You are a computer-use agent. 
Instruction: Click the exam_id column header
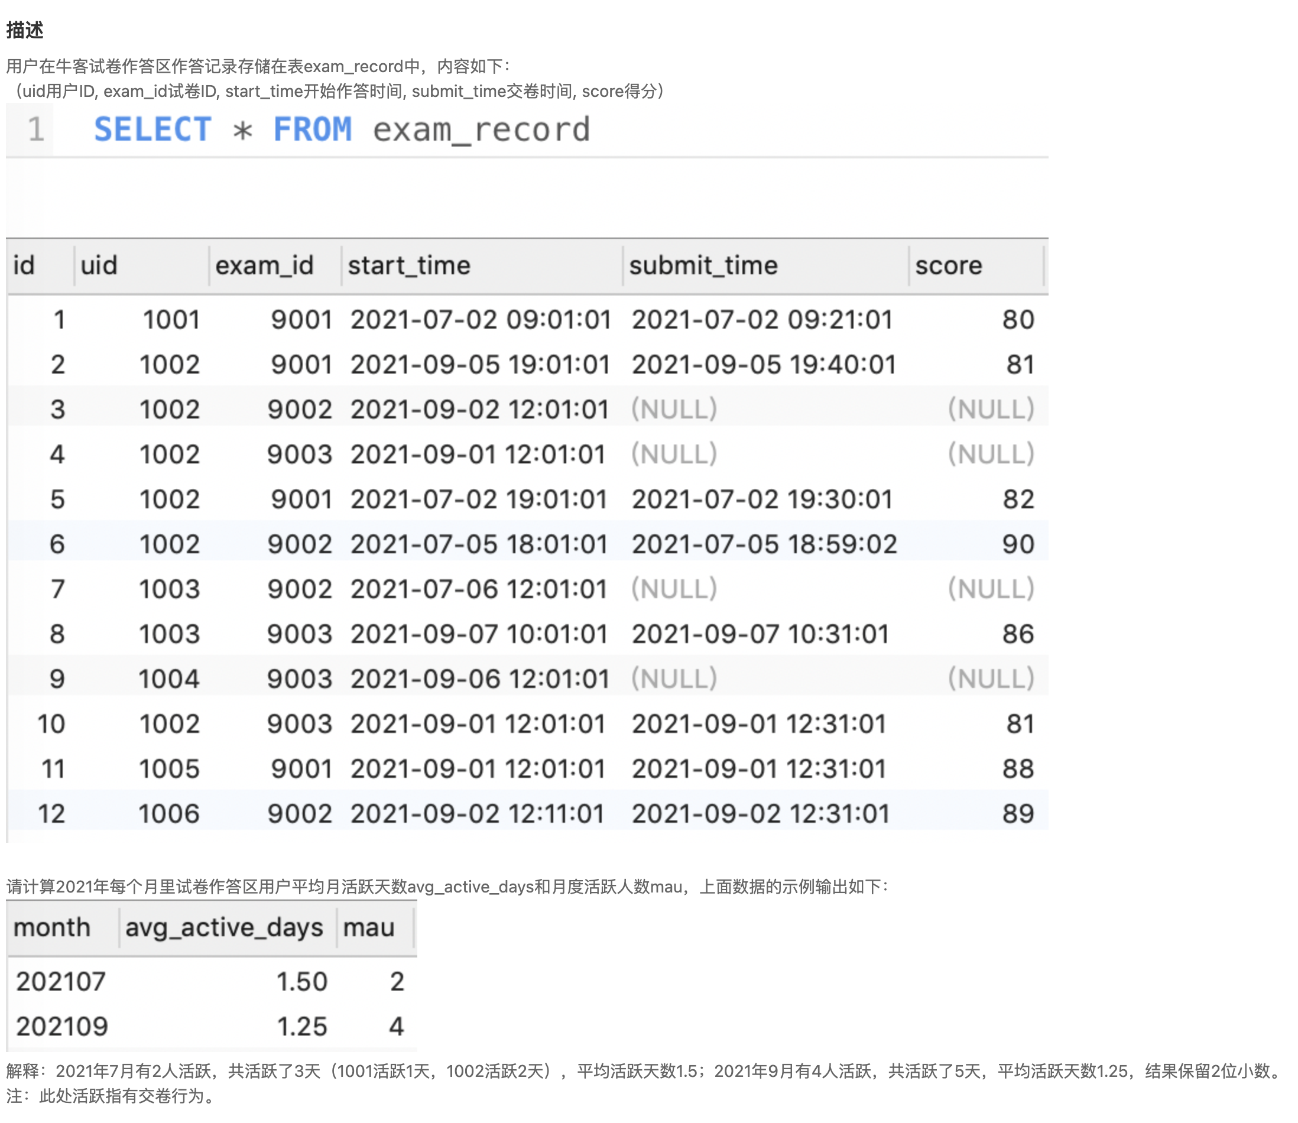tap(264, 266)
